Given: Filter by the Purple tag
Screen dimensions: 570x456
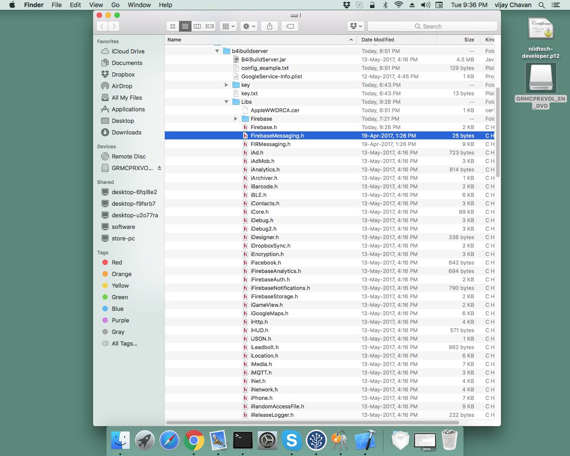Looking at the screenshot, I should pyautogui.click(x=120, y=320).
